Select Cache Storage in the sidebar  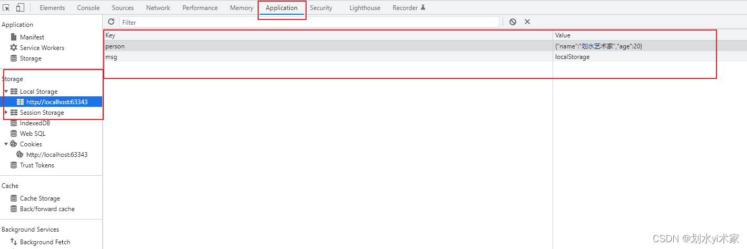[40, 198]
